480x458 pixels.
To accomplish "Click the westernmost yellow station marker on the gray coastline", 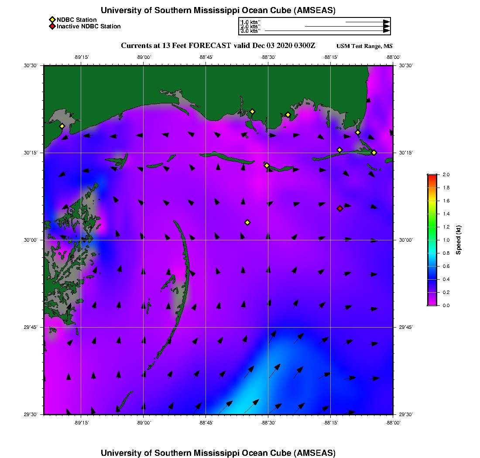I will 62,126.
